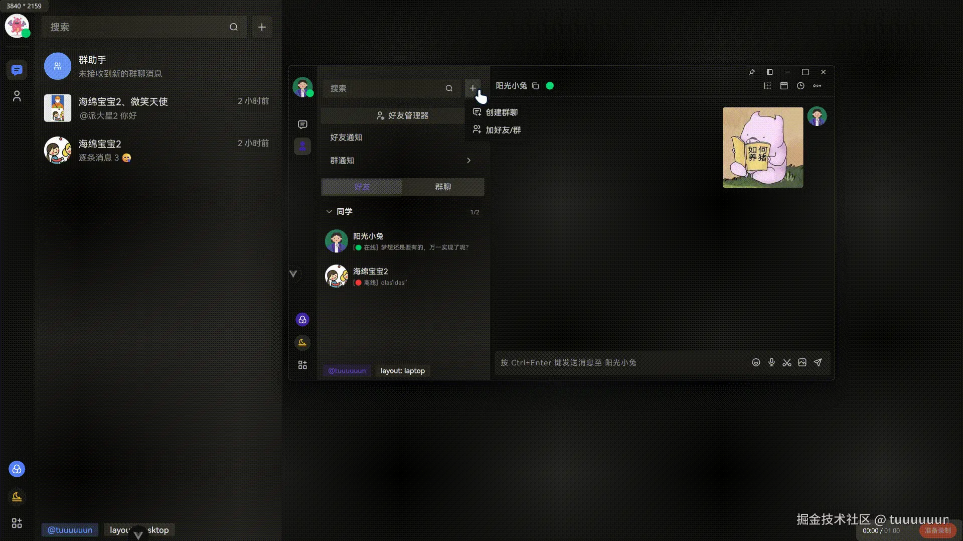
Task: Toggle the sidebar layout icon in the titlebar
Action: [769, 72]
